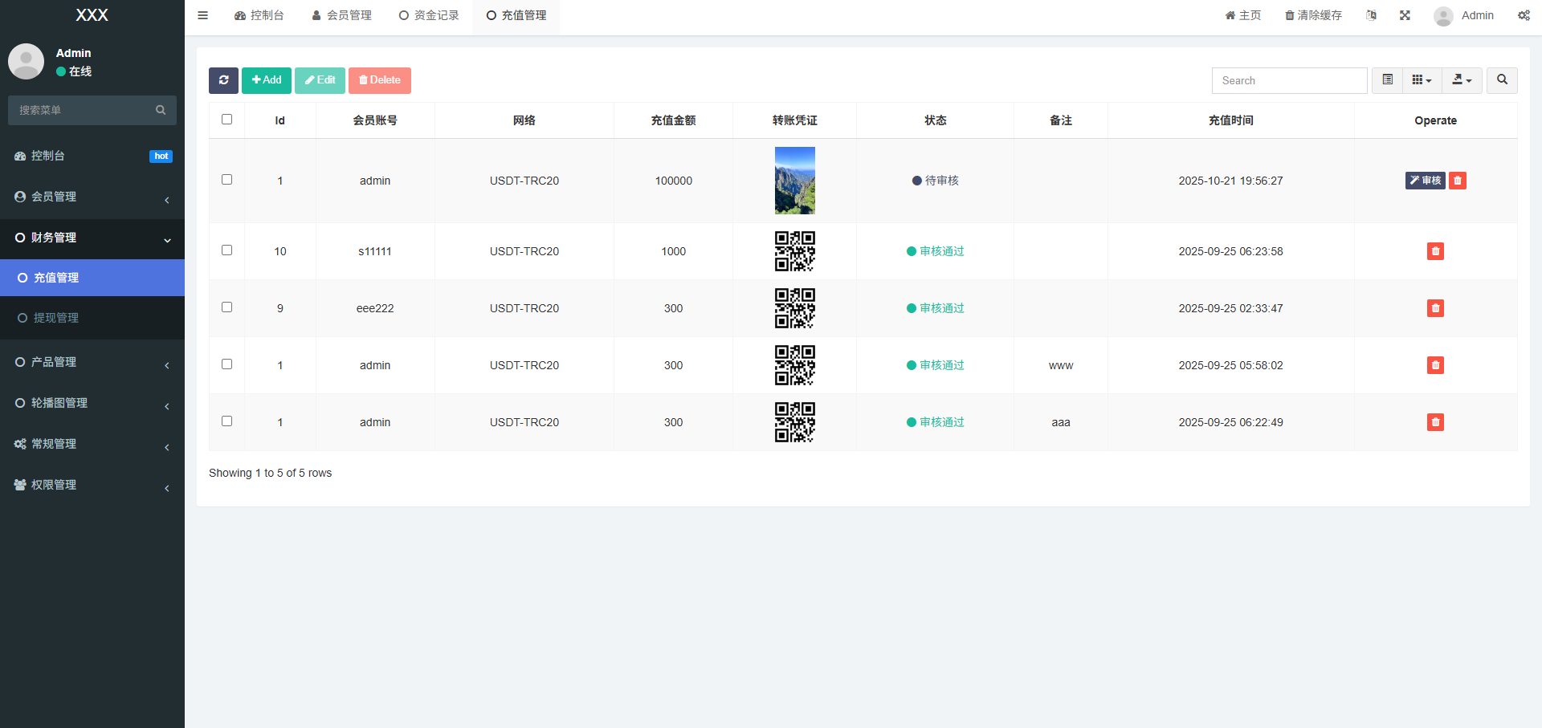Click the green Add button
The height and width of the screenshot is (728, 1542).
click(267, 80)
